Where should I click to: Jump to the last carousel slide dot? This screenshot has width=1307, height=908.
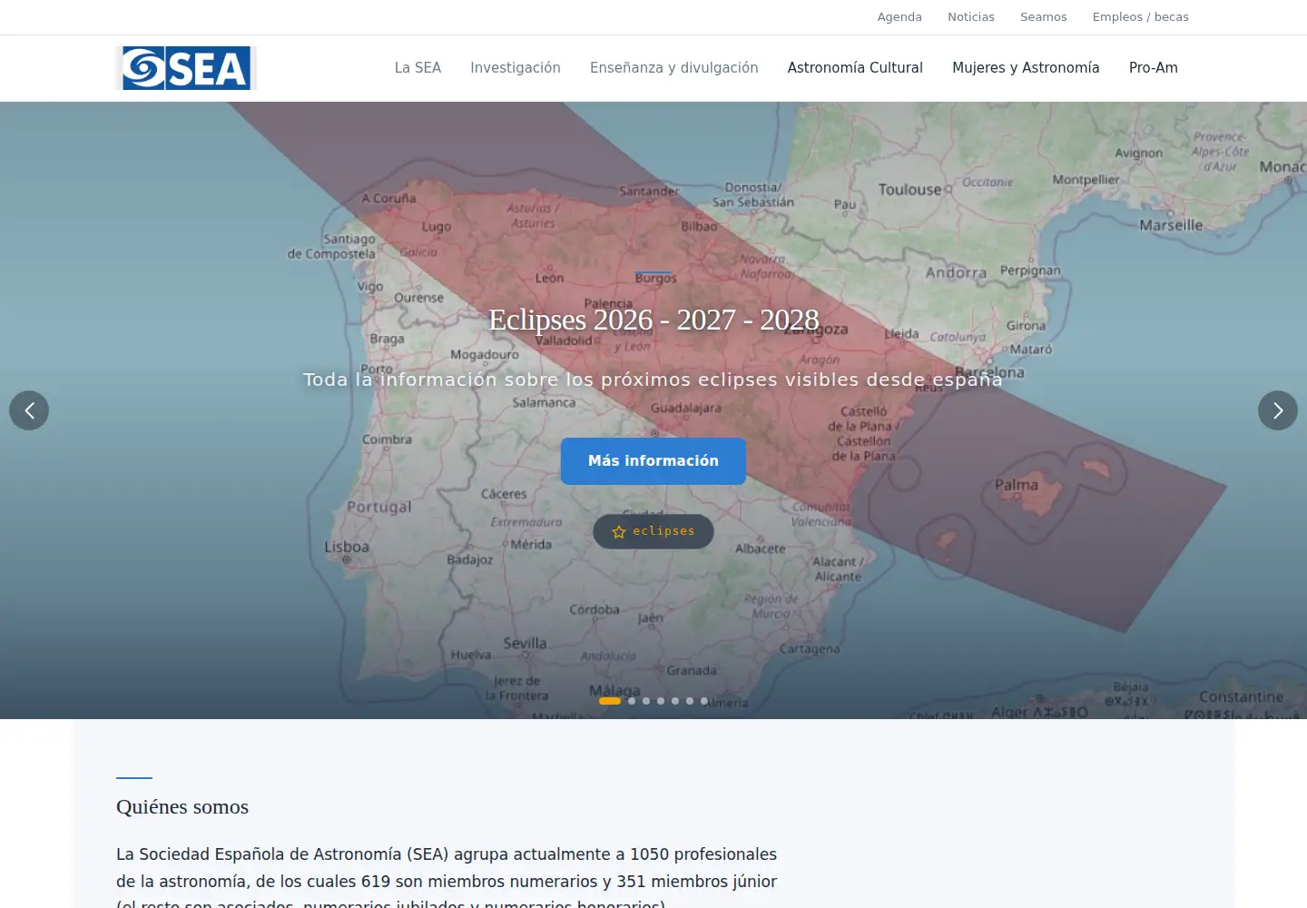[x=704, y=701]
